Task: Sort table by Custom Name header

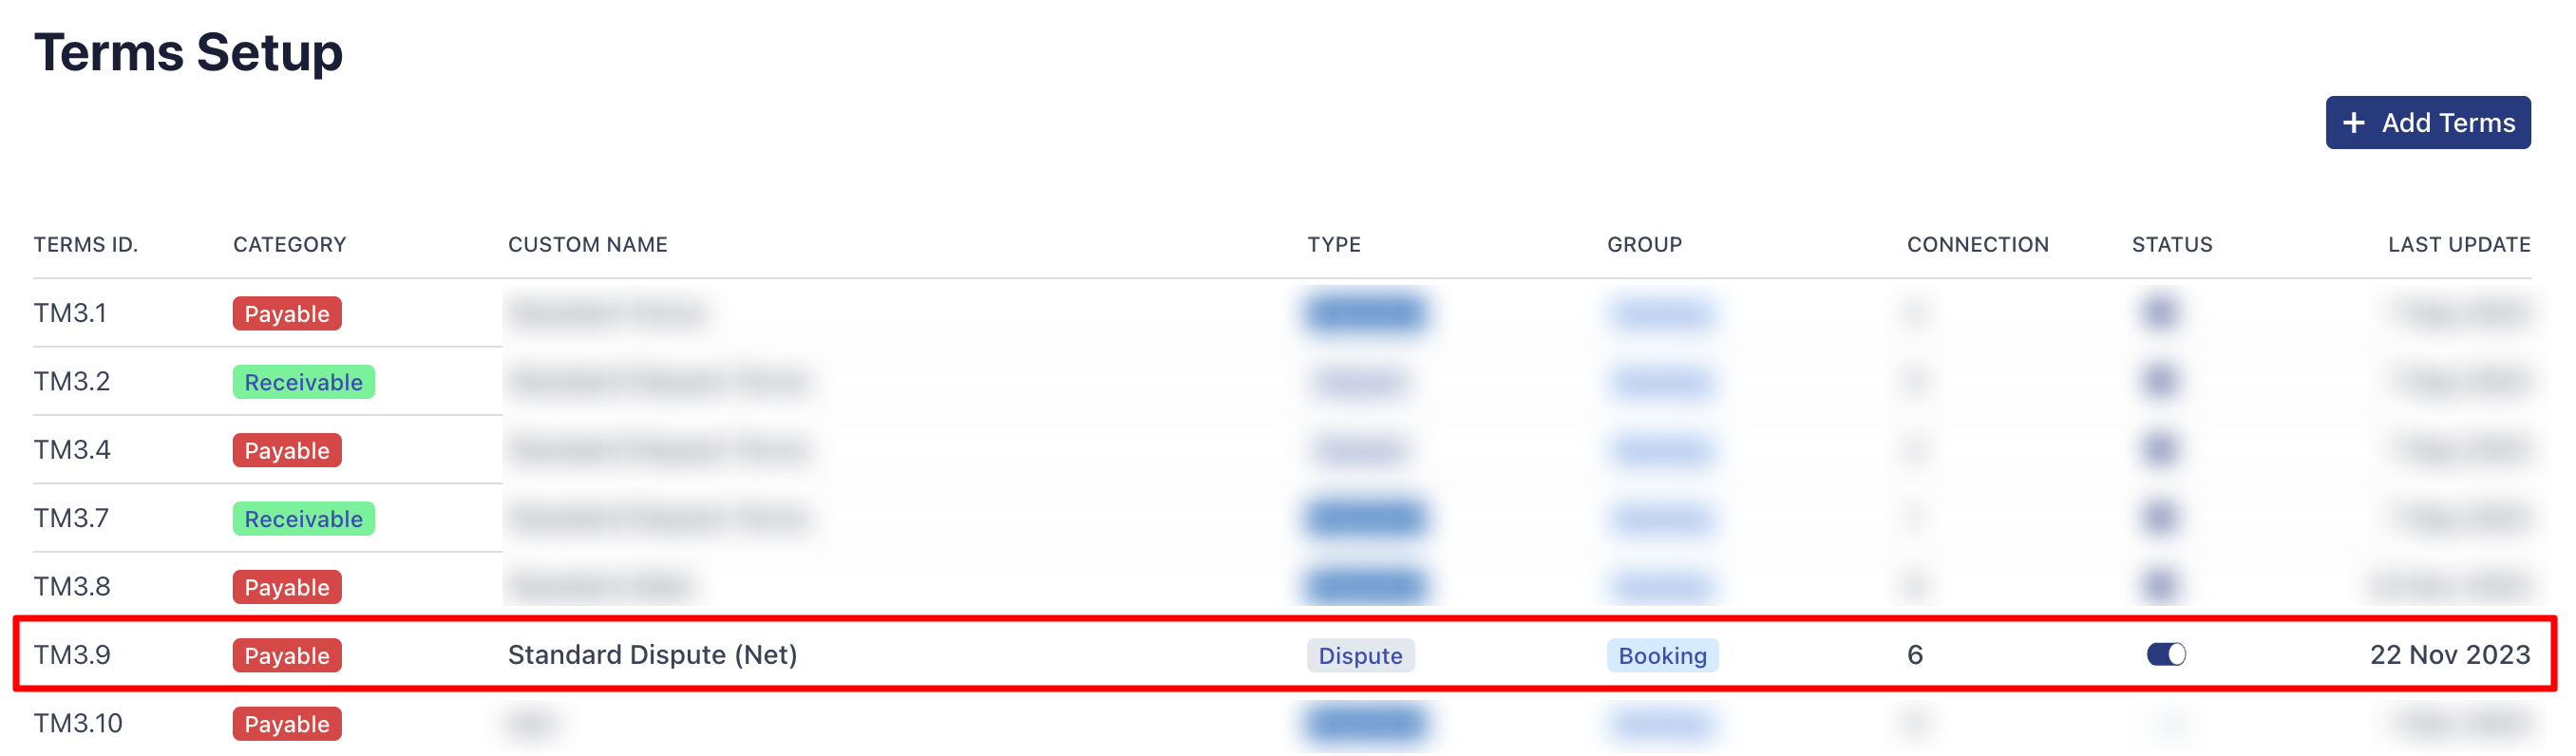Action: tap(587, 245)
